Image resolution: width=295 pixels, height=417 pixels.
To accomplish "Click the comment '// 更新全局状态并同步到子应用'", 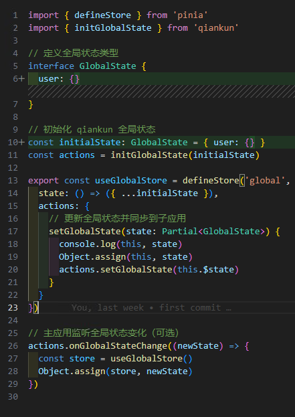I will (x=117, y=219).
